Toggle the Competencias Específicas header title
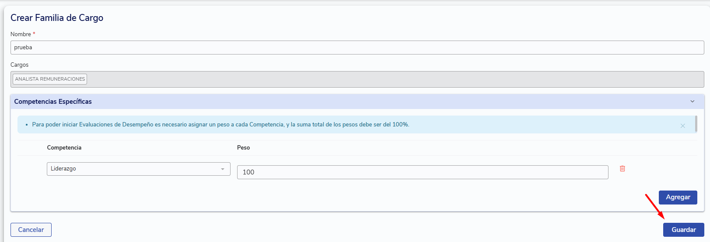This screenshot has height=242, width=710. coord(53,102)
